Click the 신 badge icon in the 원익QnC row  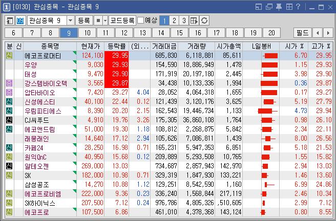pyautogui.click(x=9, y=157)
